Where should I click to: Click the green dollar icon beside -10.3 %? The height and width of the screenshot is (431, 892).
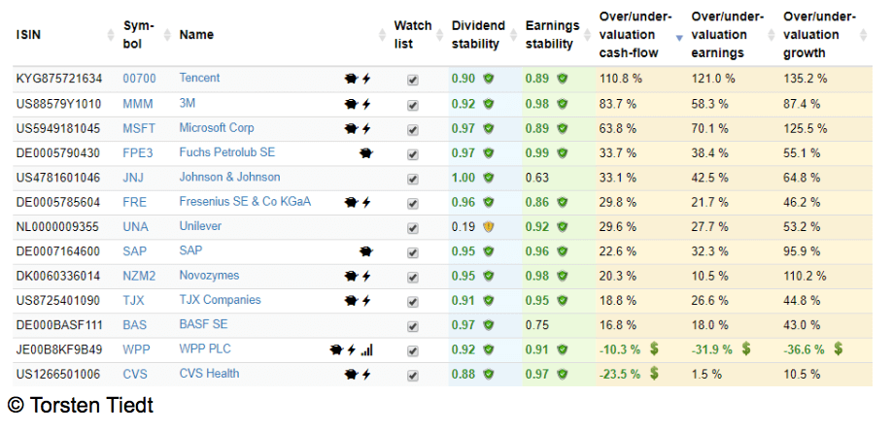(654, 349)
